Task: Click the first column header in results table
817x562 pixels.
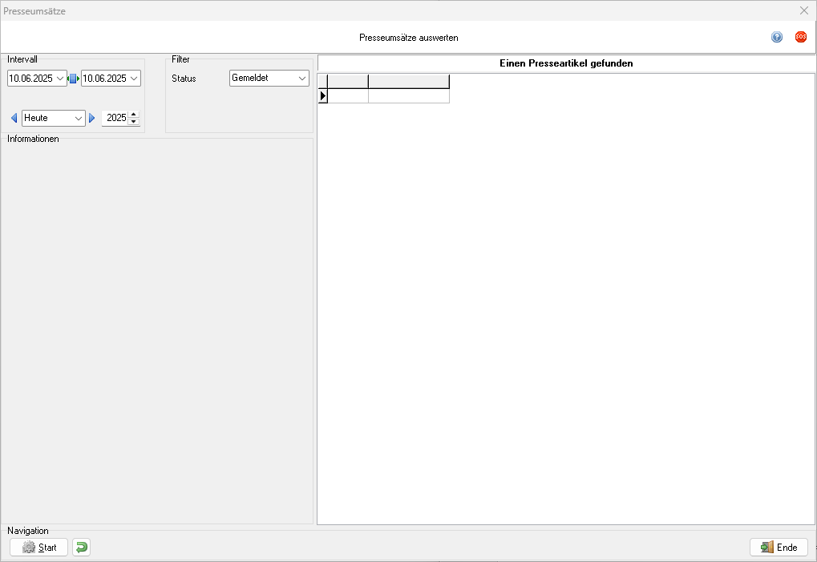Action: pos(348,81)
